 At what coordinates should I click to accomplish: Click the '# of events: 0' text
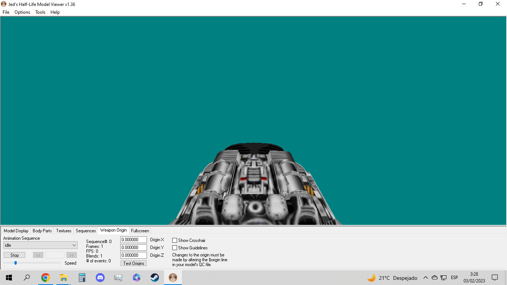[98, 261]
